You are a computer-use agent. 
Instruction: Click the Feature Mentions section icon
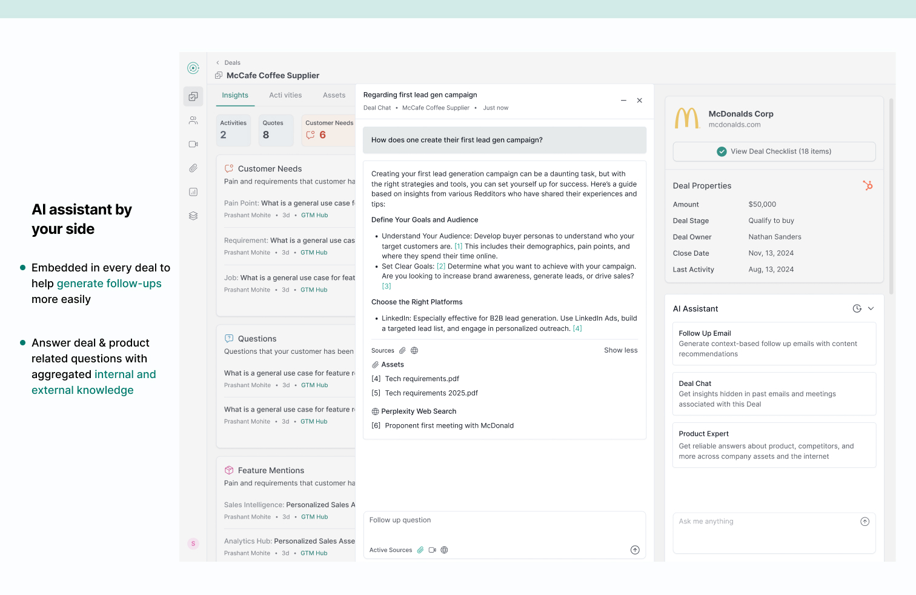click(229, 470)
